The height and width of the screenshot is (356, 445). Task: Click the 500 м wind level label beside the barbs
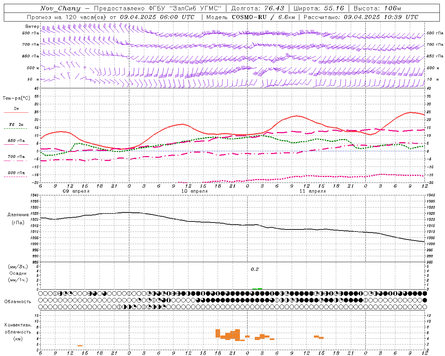pyautogui.click(x=33, y=68)
